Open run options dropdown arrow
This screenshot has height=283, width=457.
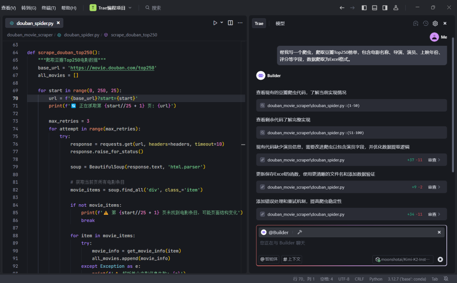222,22
